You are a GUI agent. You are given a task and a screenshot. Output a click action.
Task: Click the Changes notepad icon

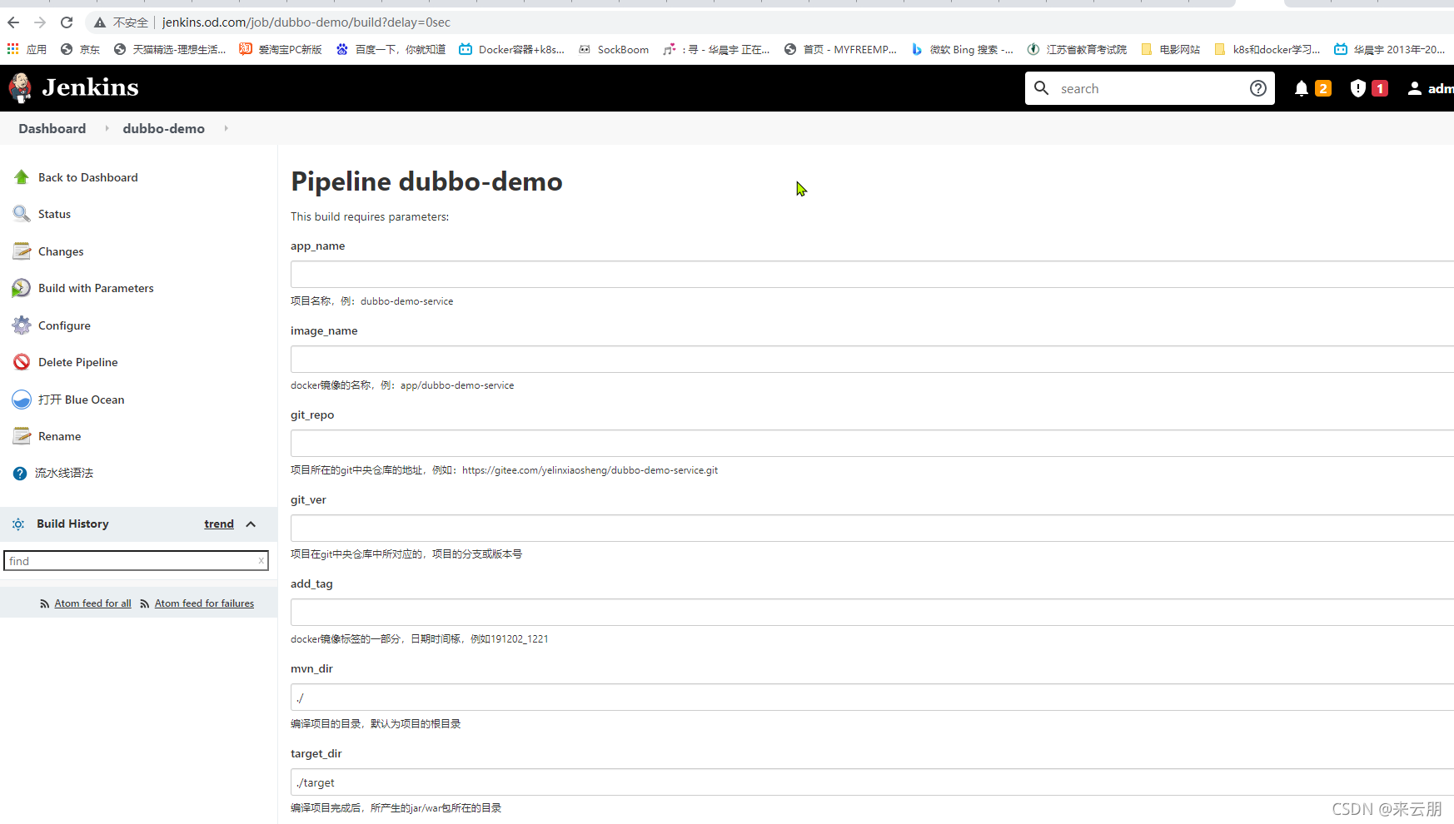[22, 251]
